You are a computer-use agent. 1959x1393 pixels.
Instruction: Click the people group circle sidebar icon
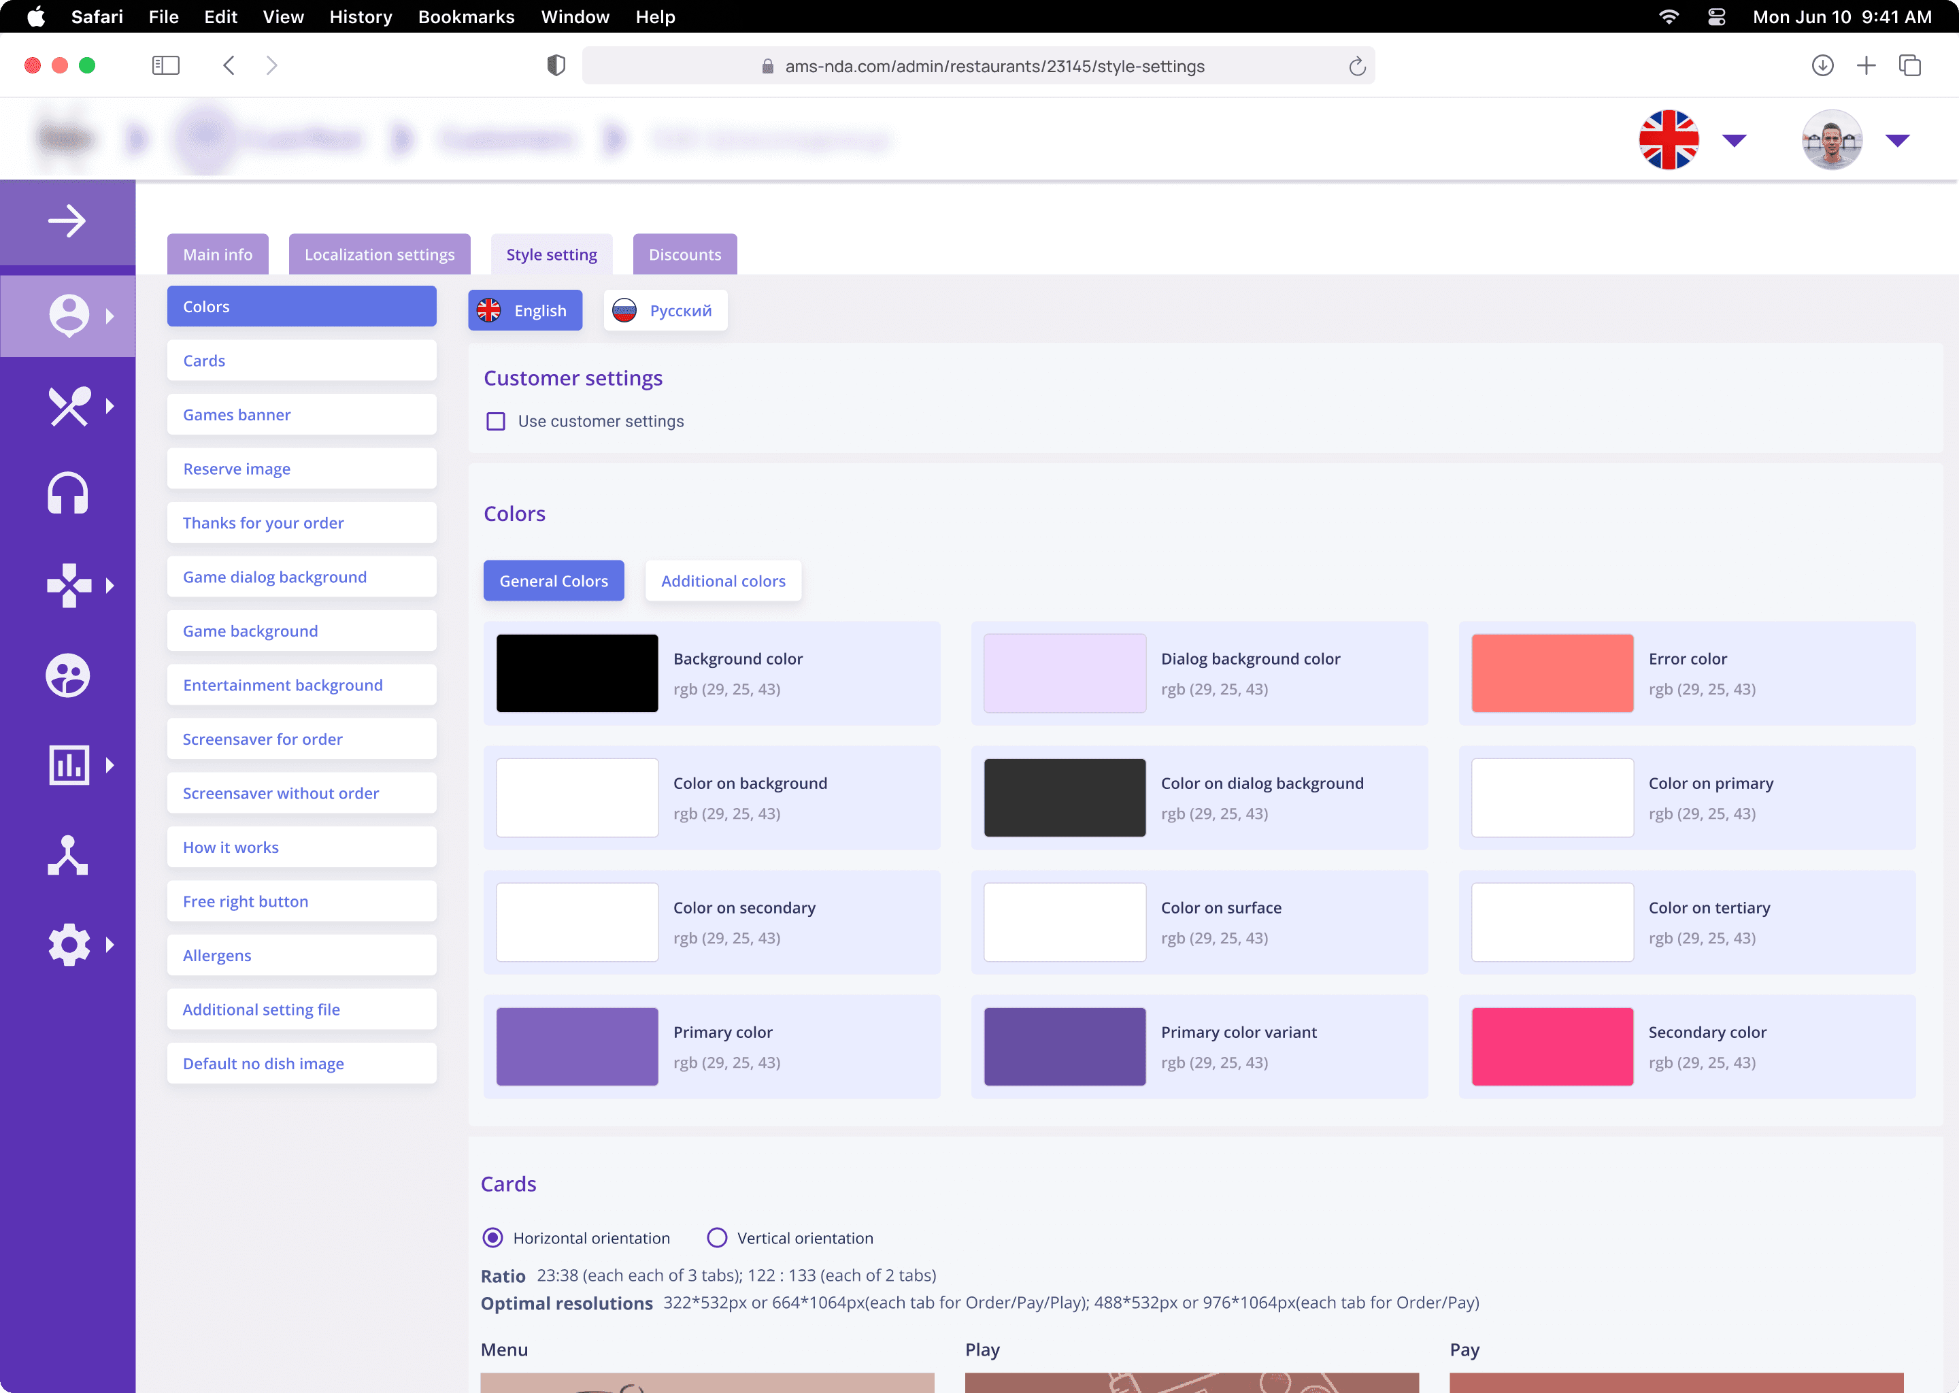pos(68,675)
